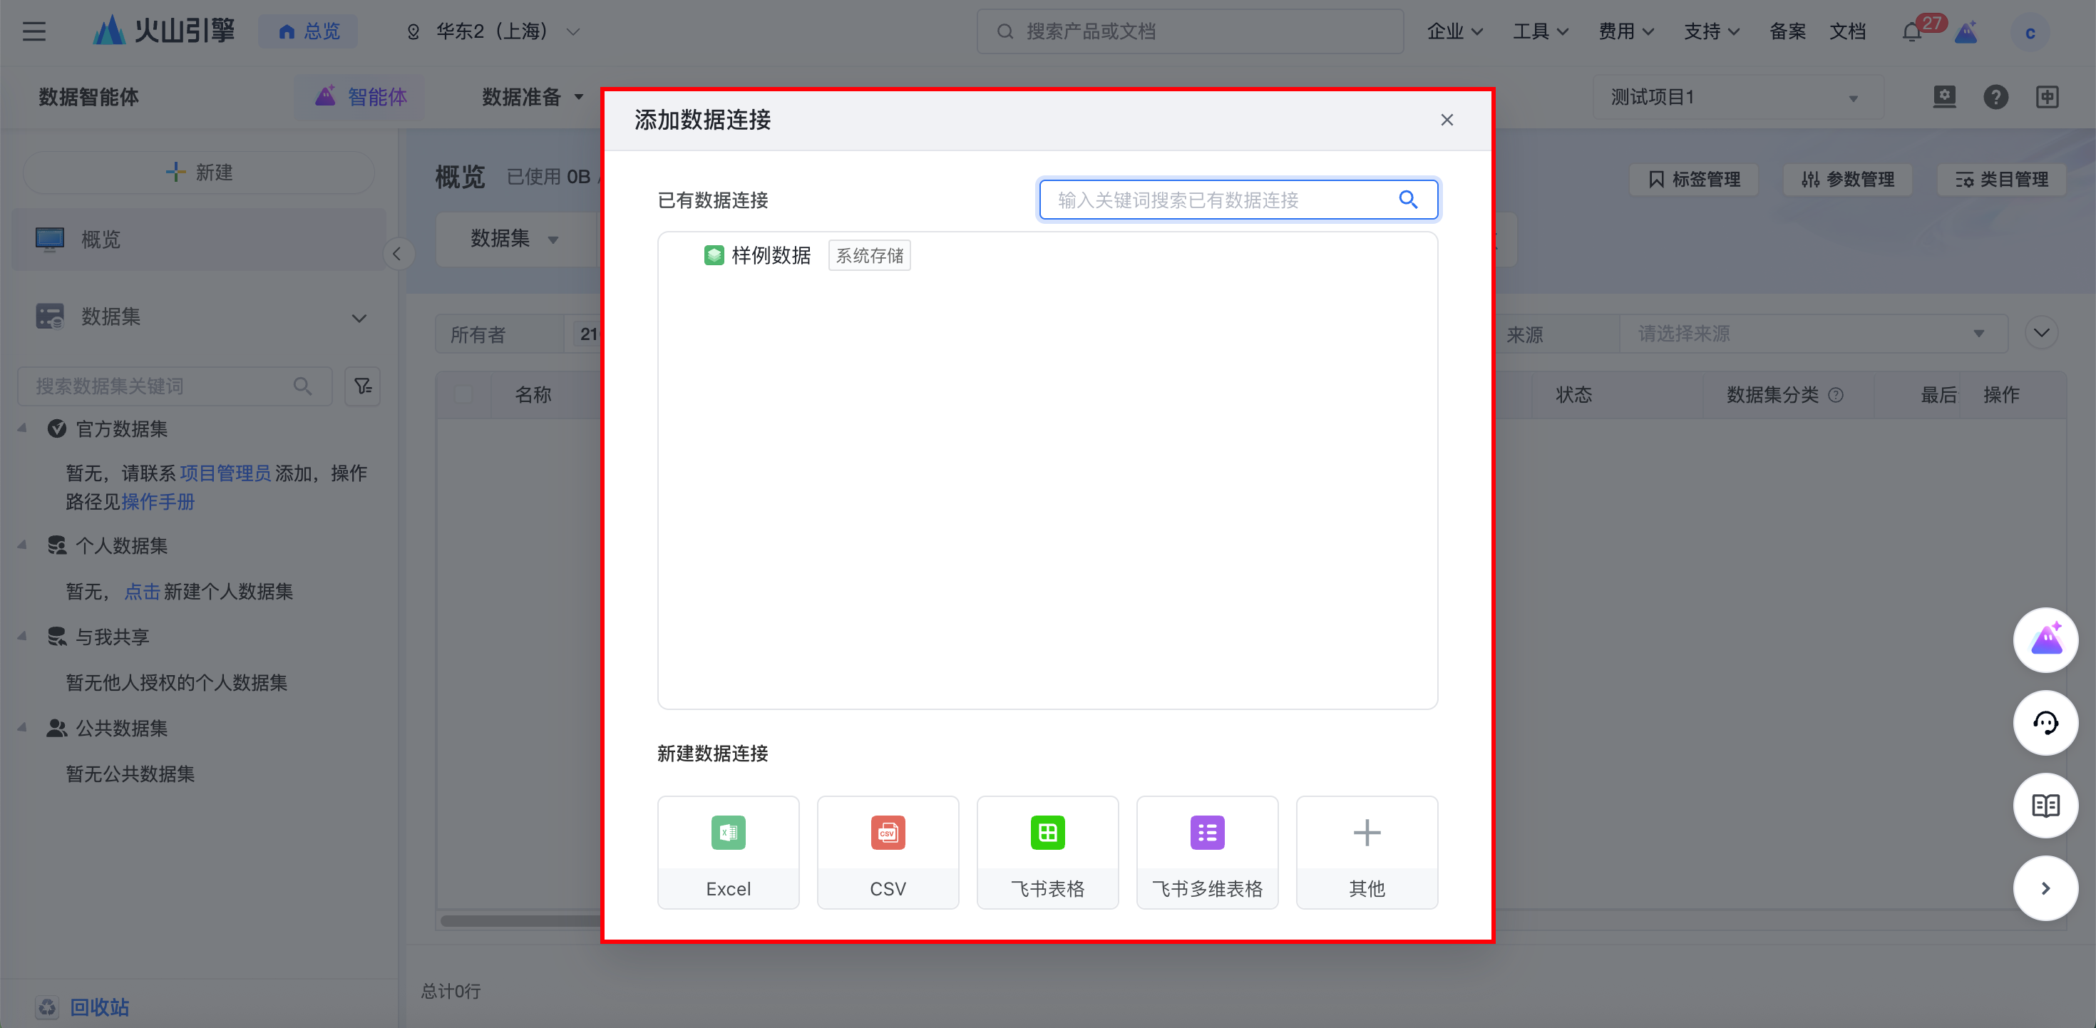Toggle the select-all checkbox in table header
Screen dimensions: 2096x1028
pyautogui.click(x=464, y=395)
